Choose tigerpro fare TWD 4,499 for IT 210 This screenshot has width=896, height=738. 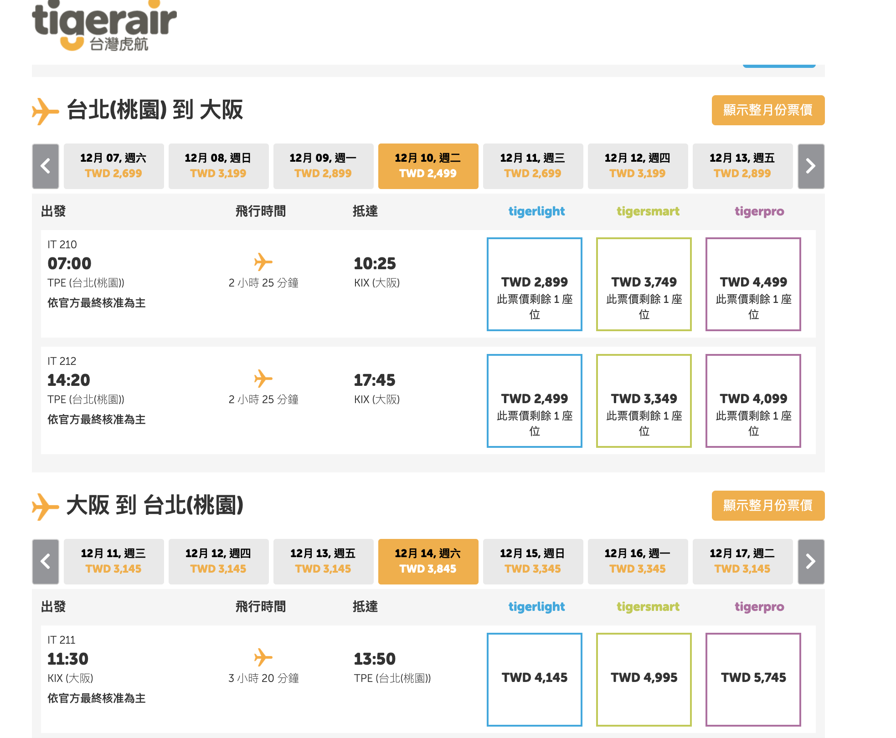click(x=753, y=284)
